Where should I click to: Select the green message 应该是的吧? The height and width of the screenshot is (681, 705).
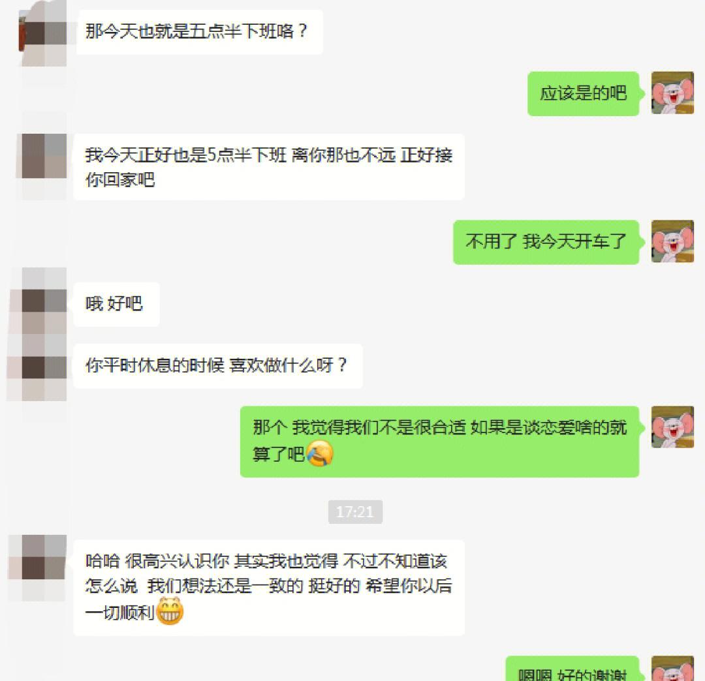tap(583, 93)
